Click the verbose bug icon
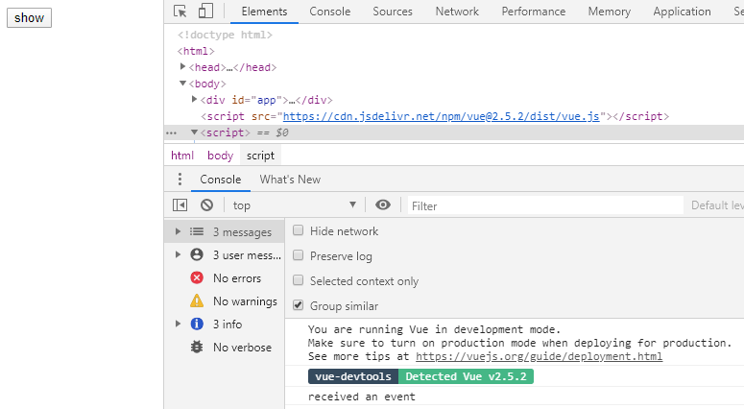 (197, 347)
